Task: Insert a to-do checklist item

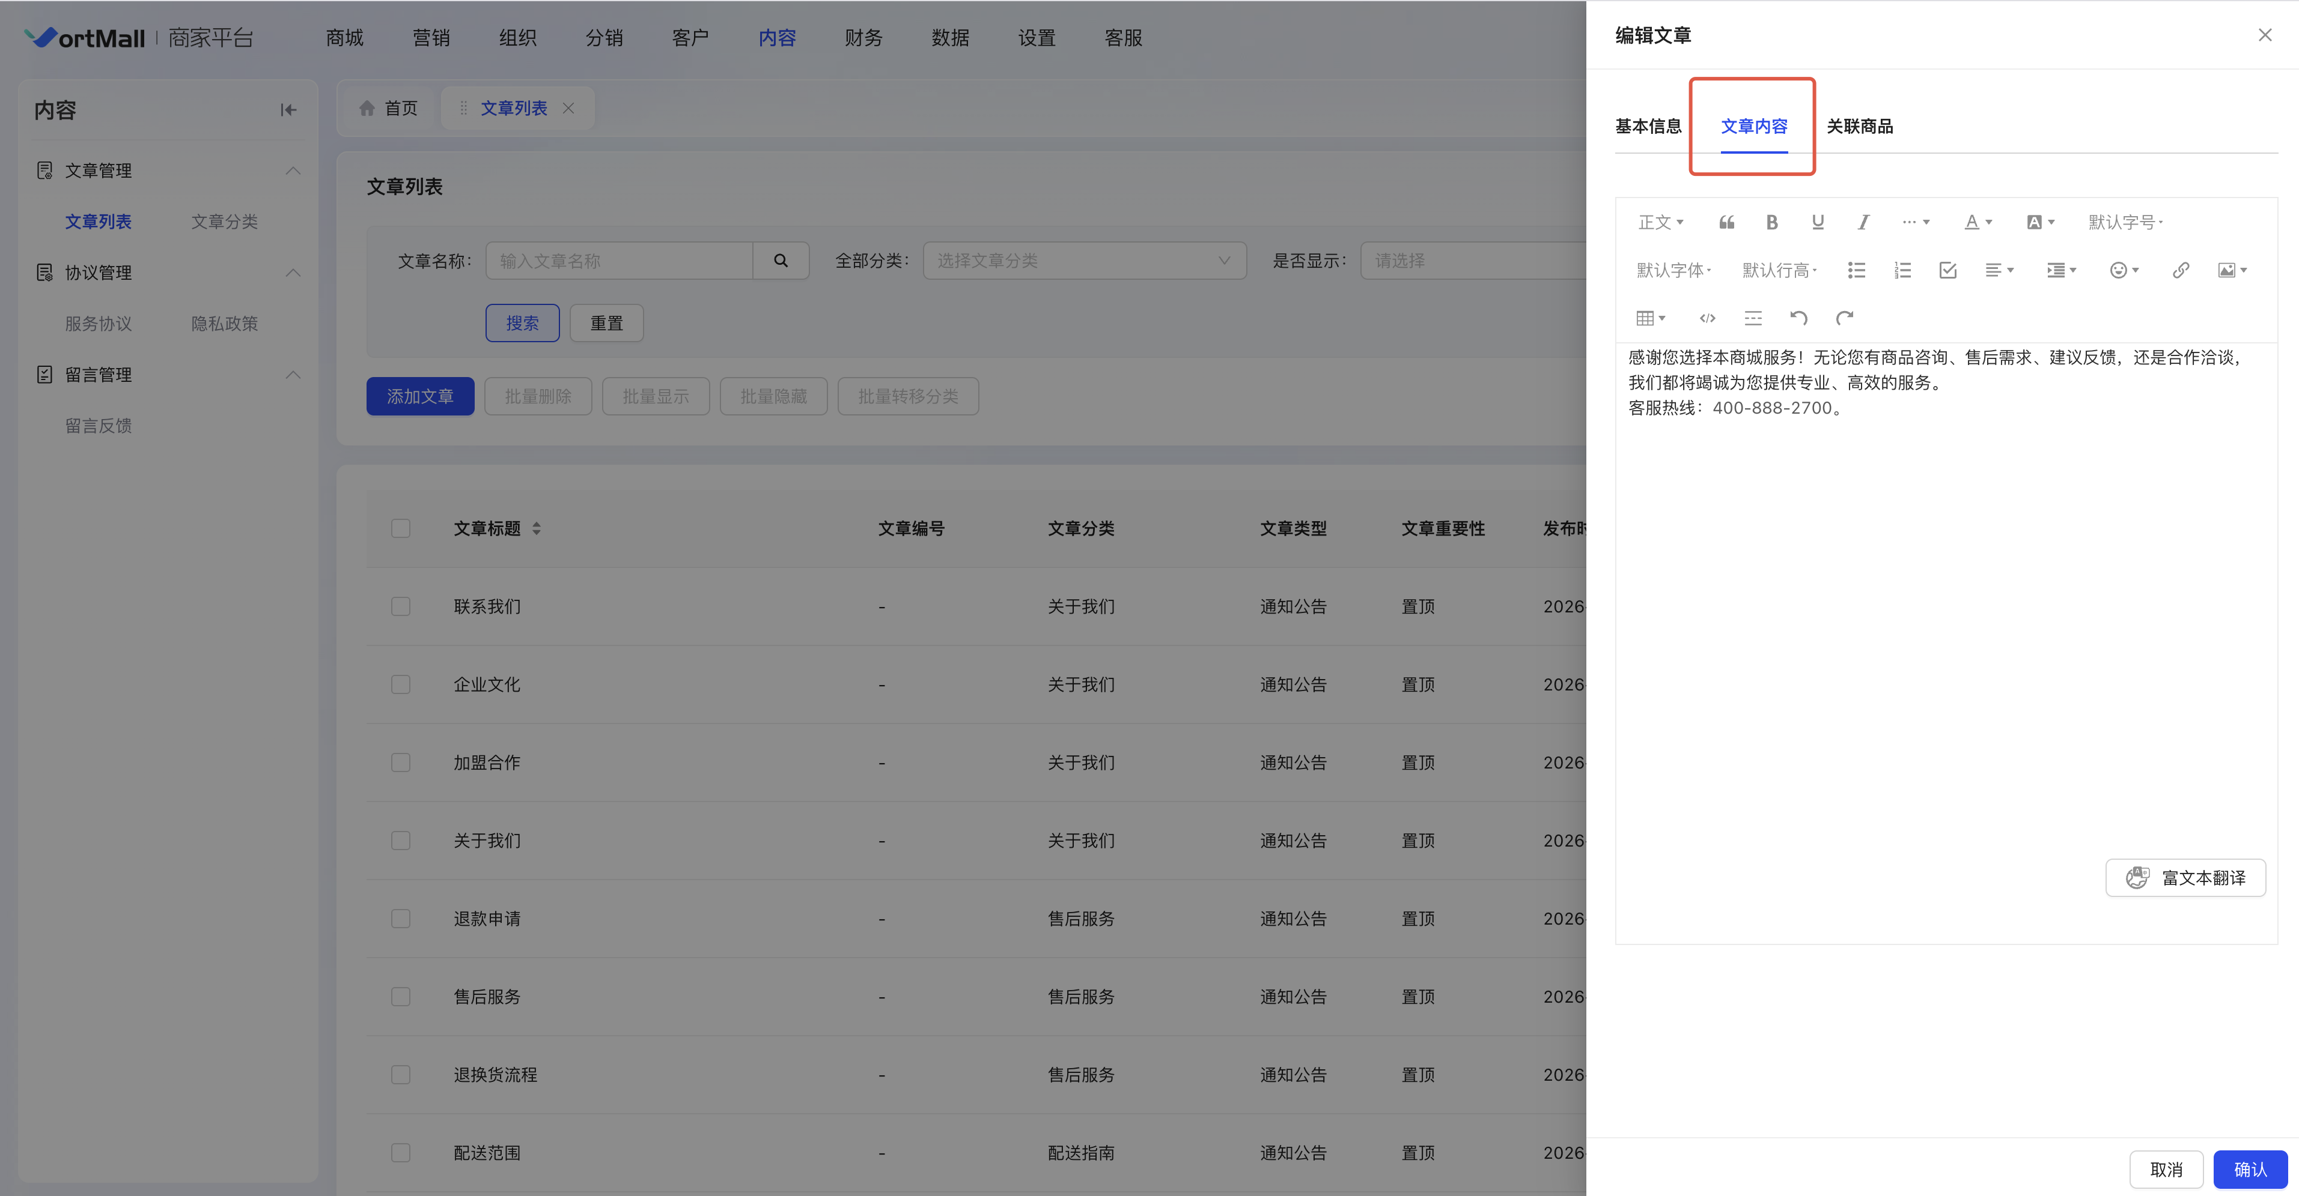Action: pyautogui.click(x=1947, y=270)
